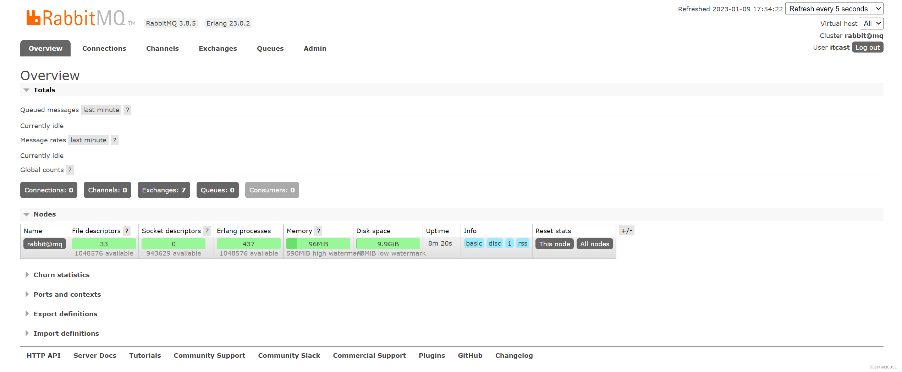Click the 96MiB memory usage bar
The image size is (902, 372).
click(318, 244)
